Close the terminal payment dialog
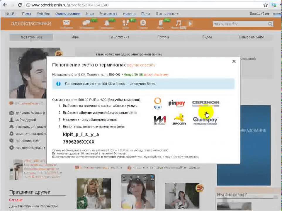This screenshot has height=211, width=282. 234,62
